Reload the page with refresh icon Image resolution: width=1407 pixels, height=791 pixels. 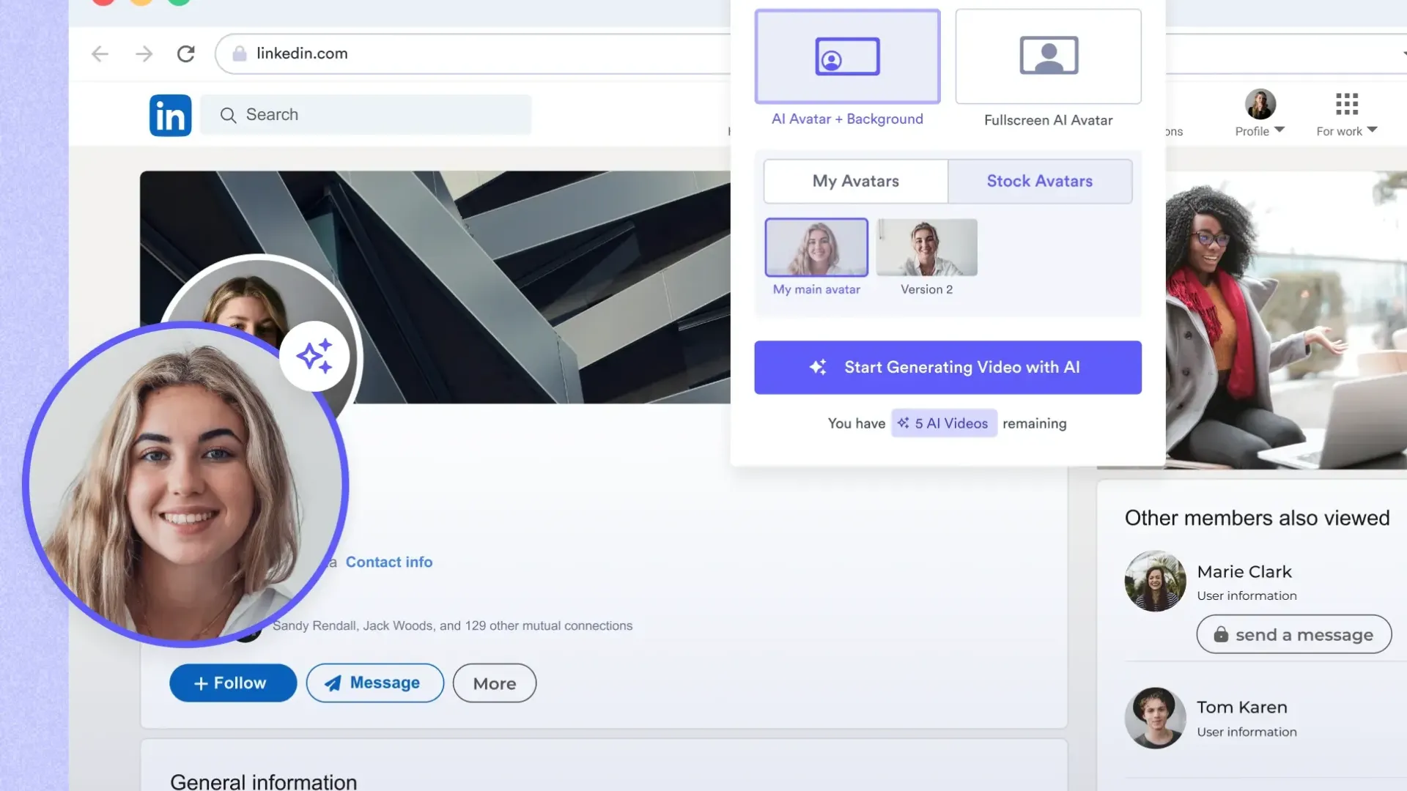click(x=186, y=53)
